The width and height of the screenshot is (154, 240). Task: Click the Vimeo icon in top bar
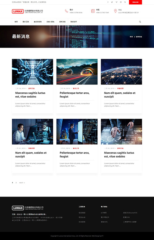point(116,2)
